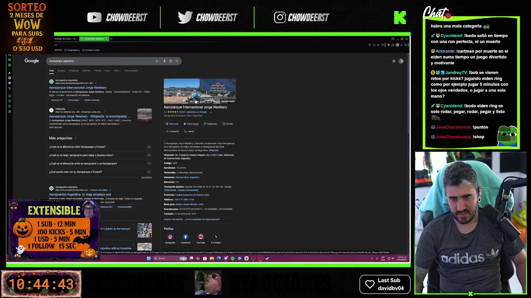Open the Dropshipping bookmarks folder
The height and width of the screenshot is (298, 531).
point(72,50)
